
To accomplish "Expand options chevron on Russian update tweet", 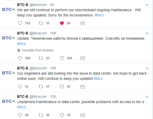I will [147, 33].
